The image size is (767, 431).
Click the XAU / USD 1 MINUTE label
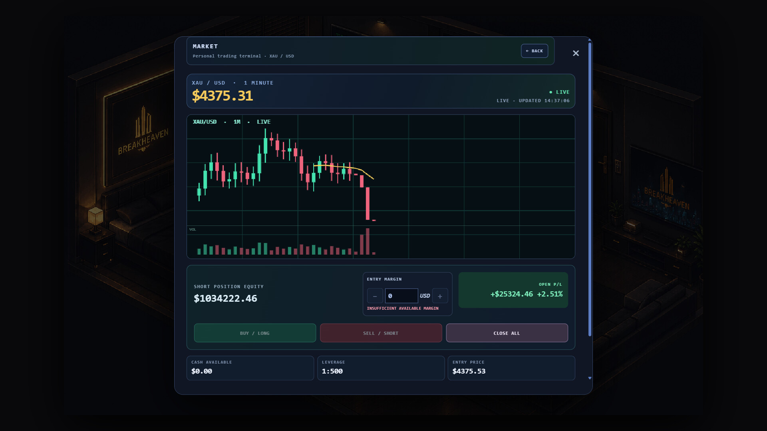232,83
